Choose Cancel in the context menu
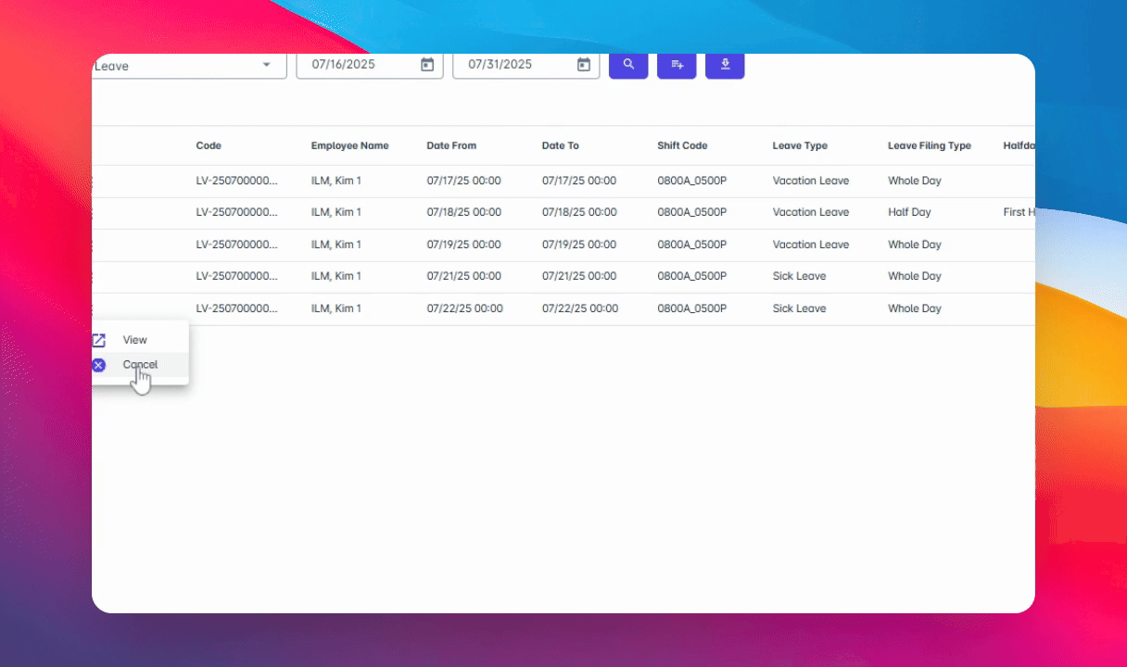This screenshot has height=667, width=1127. (140, 365)
